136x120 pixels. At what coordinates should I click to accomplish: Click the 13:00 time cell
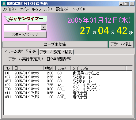coord(49,81)
